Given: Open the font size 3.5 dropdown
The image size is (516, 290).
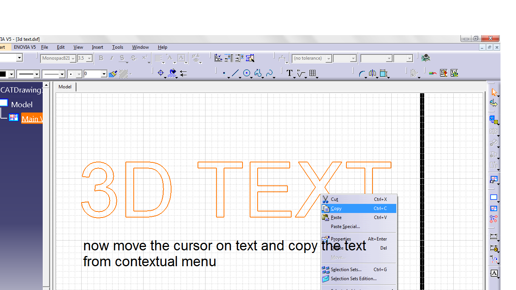Looking at the screenshot, I should pyautogui.click(x=90, y=58).
